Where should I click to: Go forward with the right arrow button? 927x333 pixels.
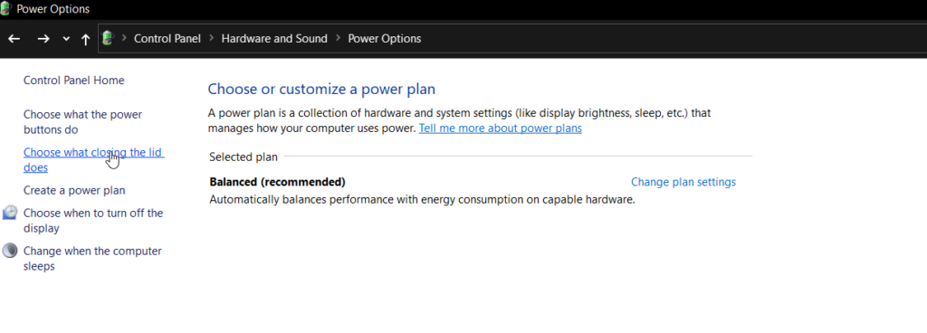(43, 39)
